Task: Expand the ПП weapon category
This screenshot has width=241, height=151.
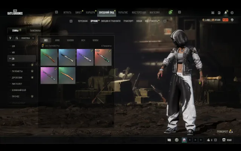Action: pyautogui.click(x=22, y=65)
